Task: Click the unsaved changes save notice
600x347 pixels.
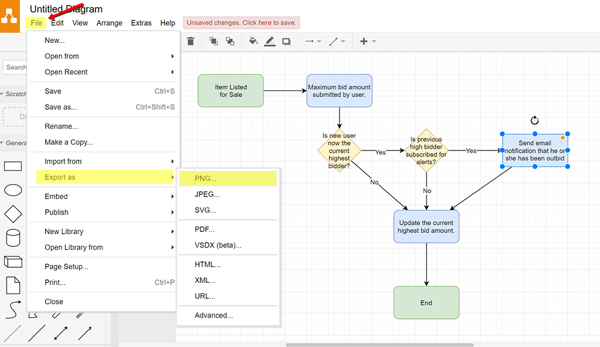Action: pyautogui.click(x=241, y=23)
